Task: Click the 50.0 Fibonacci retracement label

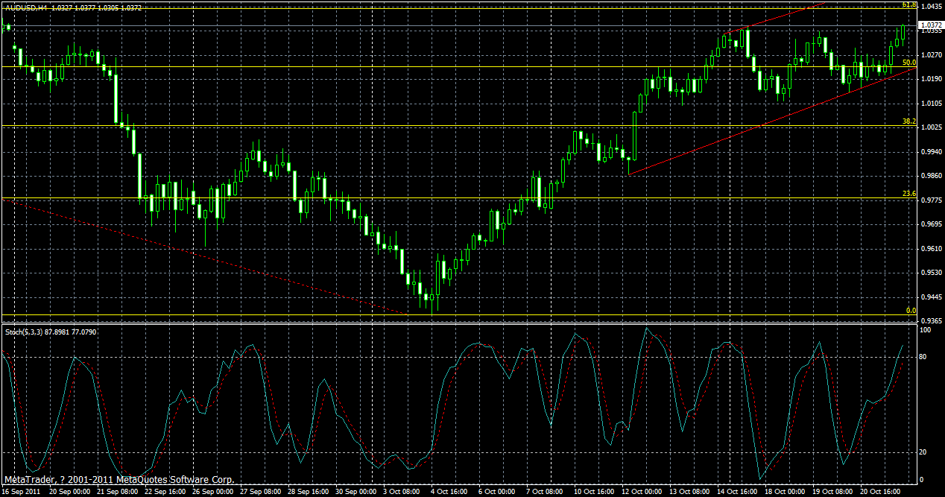Action: tap(908, 63)
